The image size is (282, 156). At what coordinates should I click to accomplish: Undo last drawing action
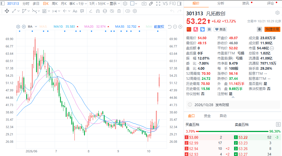[x=172, y=11]
